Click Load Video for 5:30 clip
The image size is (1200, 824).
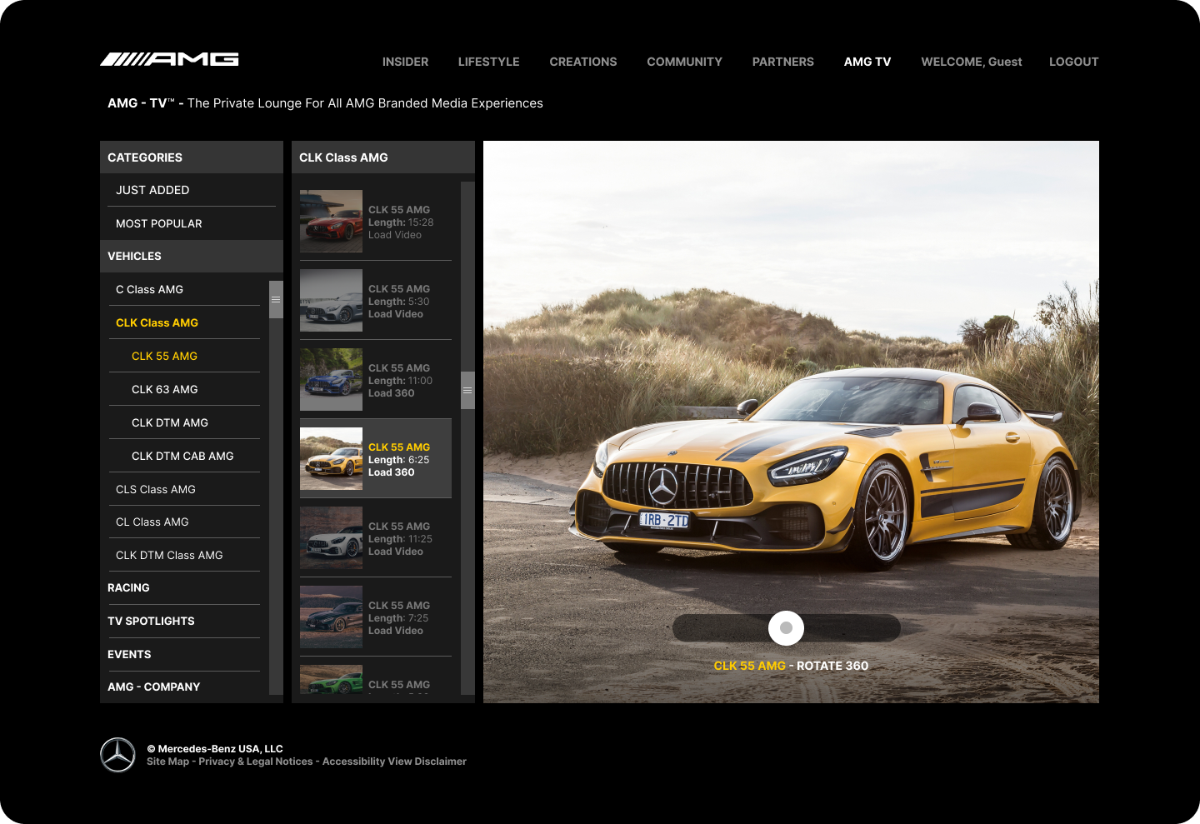(396, 314)
